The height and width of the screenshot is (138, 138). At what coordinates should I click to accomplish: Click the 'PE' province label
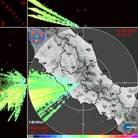pos(105,71)
